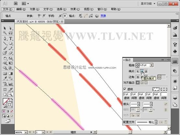Viewport: 180px width, 135px height.
Task: Open the artboard number dropdown
Action: click(x=43, y=132)
